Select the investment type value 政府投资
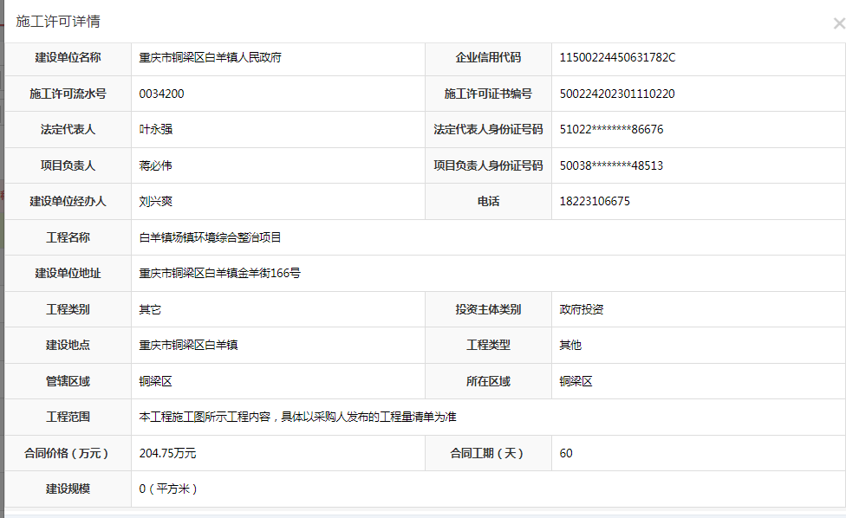This screenshot has width=846, height=518. [x=582, y=309]
